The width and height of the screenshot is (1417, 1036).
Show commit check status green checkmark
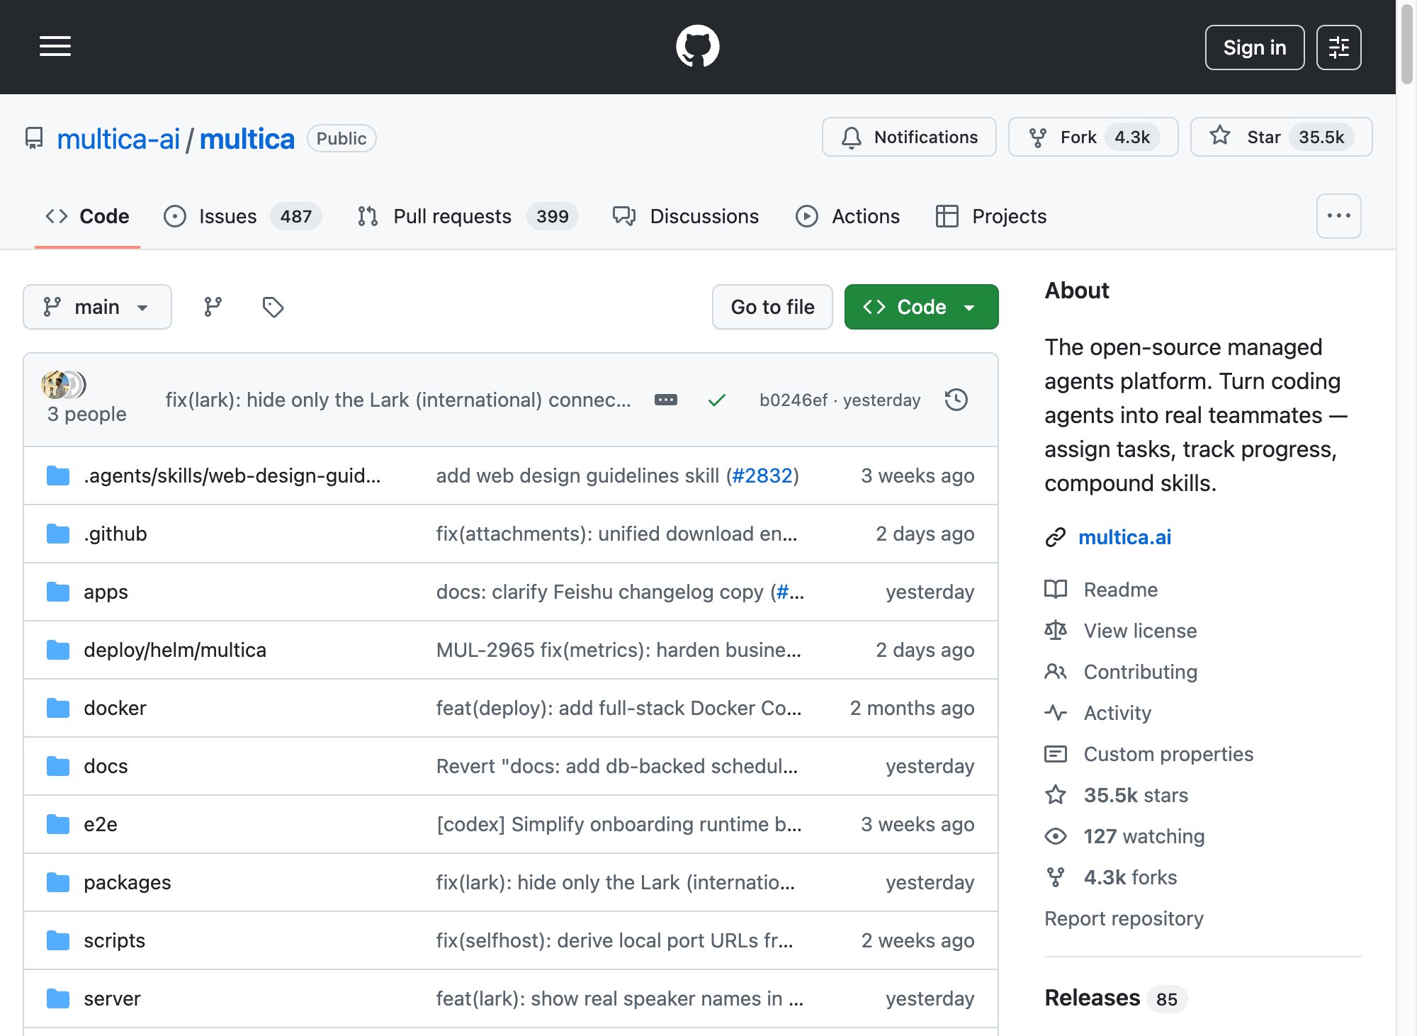pos(717,400)
